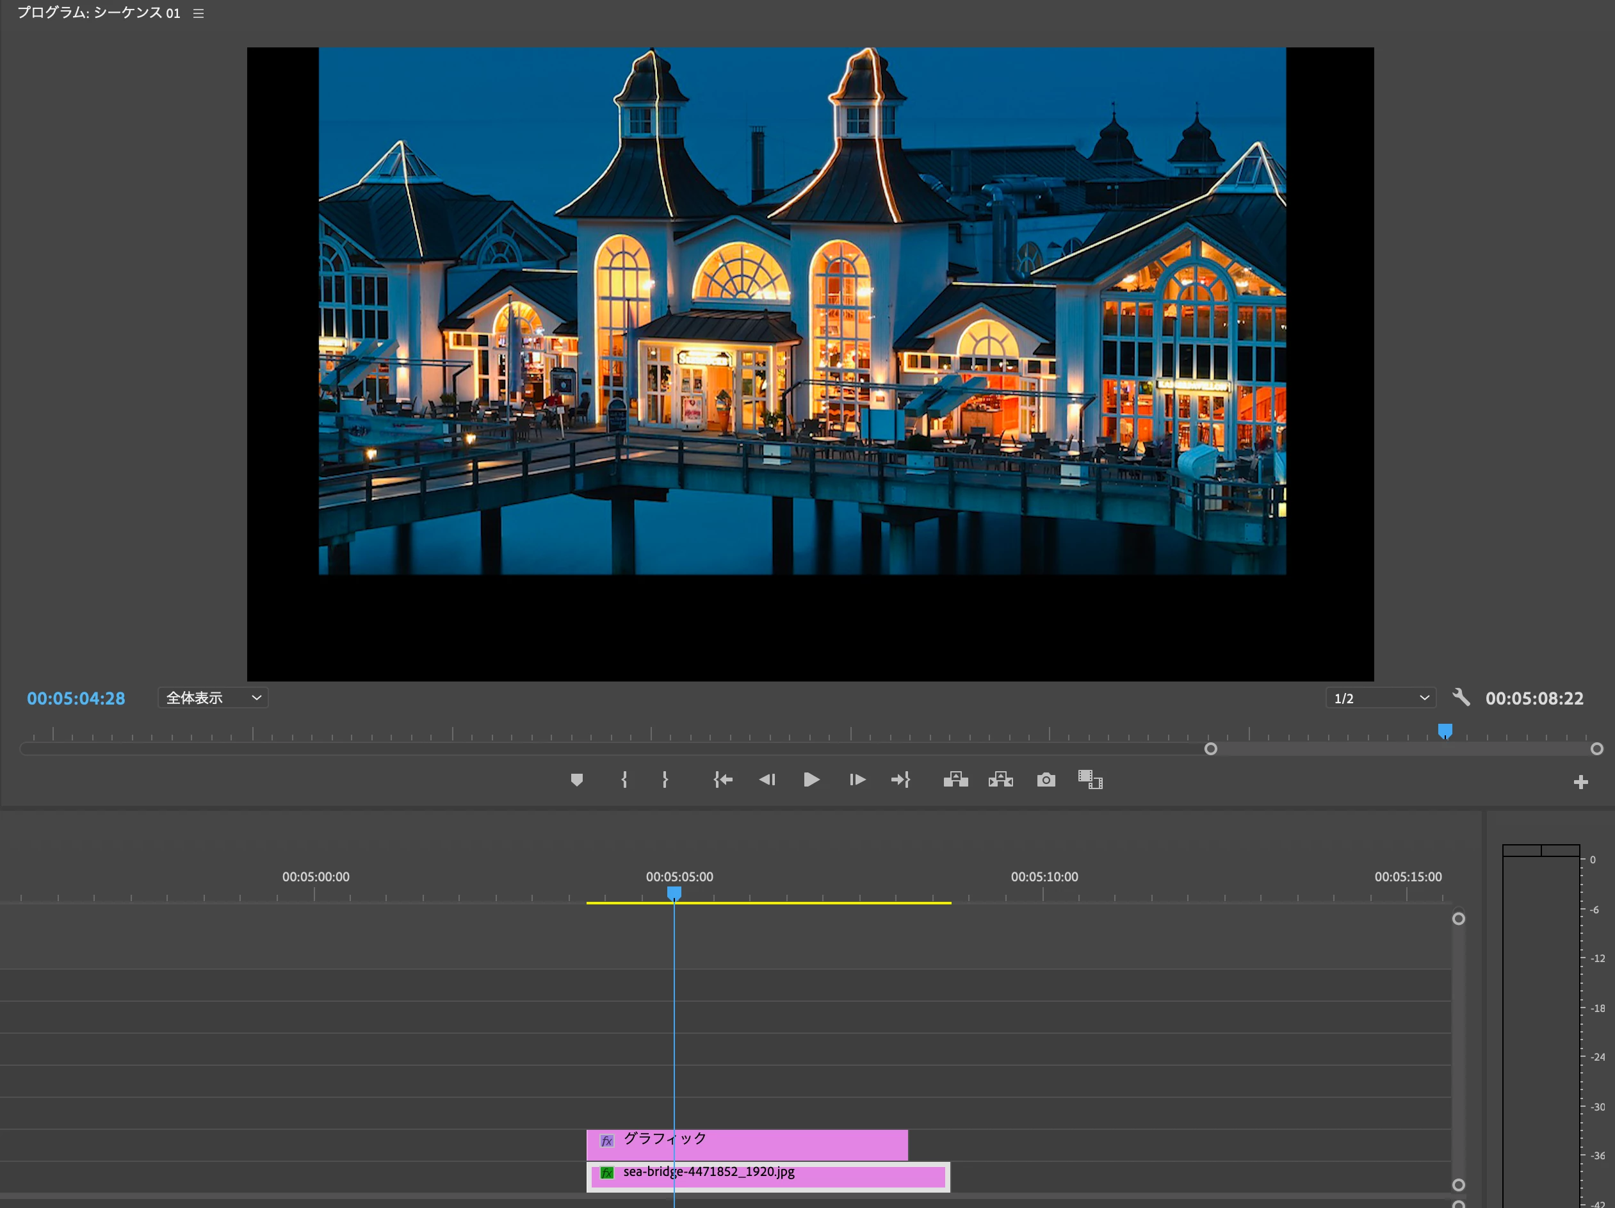Screen dimensions: 1615x1208
Task: Step forward one frame
Action: pos(857,780)
